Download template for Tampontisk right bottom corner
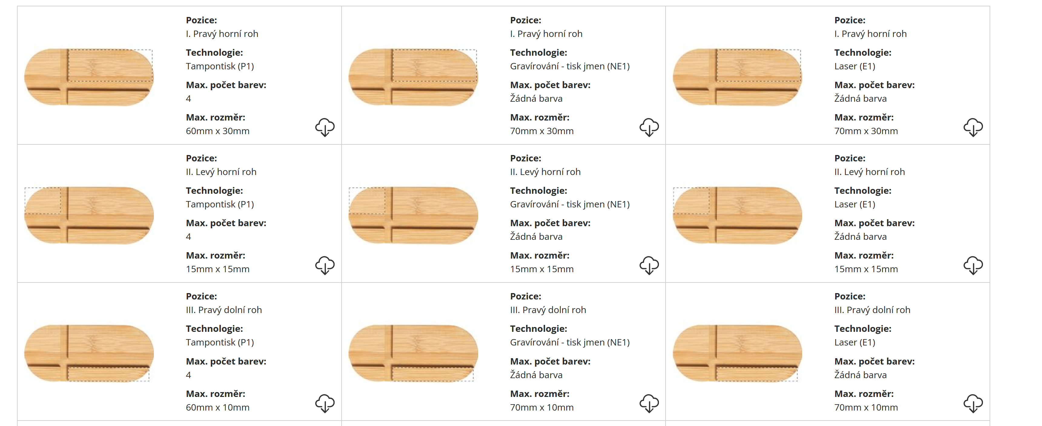The image size is (1042, 426). 325,403
